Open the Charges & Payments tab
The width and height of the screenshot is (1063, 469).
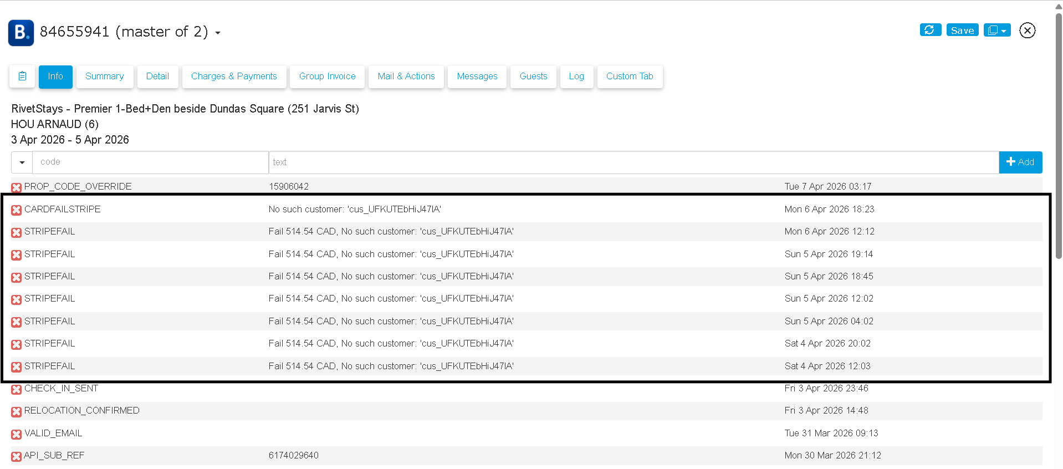tap(234, 77)
